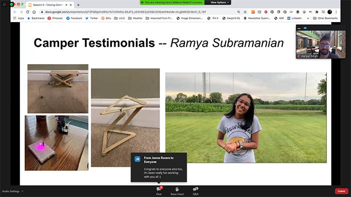351x197 pixels.
Task: Open the Image Dimensions bookmark
Action: pos(190,18)
